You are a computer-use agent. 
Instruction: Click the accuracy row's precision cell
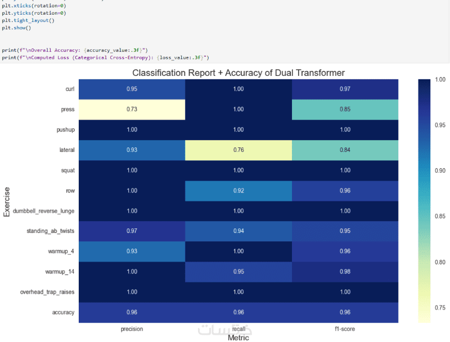pos(132,312)
